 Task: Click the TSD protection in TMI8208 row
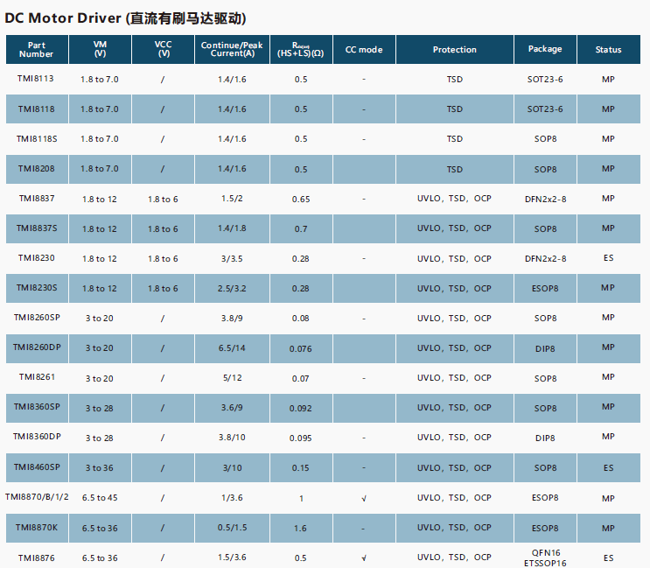455,169
